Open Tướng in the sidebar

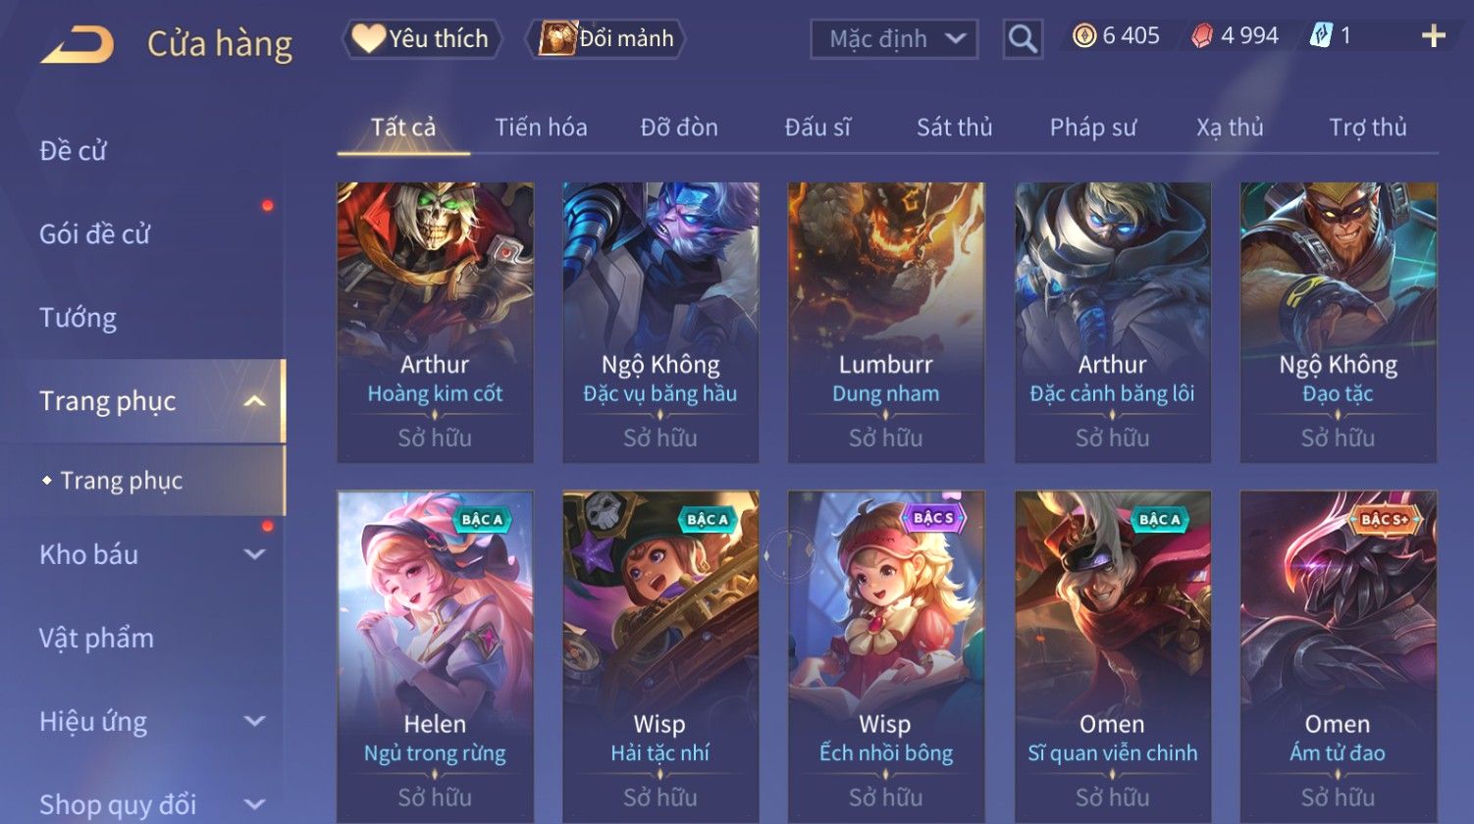coord(79,318)
